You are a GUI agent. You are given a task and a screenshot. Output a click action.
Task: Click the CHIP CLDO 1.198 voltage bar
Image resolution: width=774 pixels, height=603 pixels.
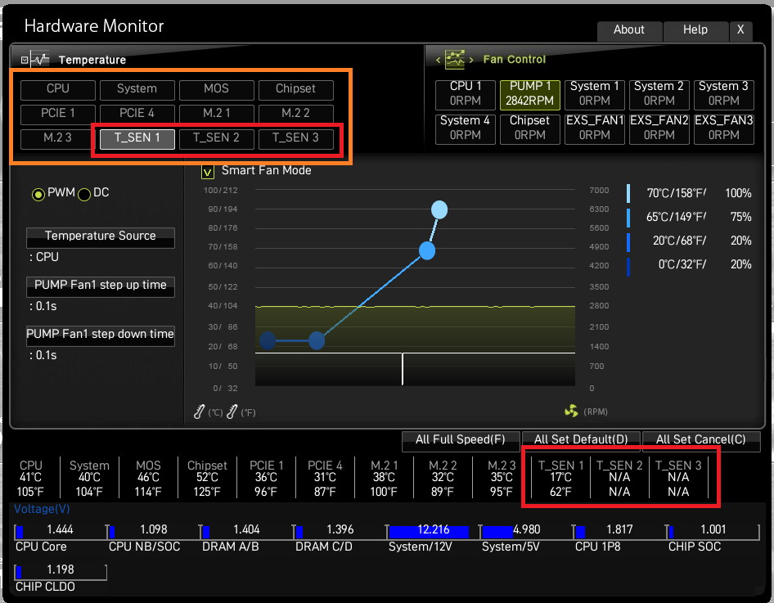coord(61,571)
